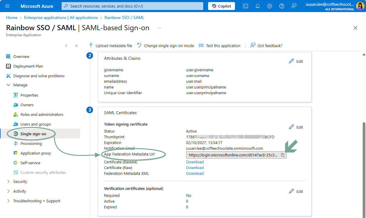Click the Copilot button

coord(221,6)
